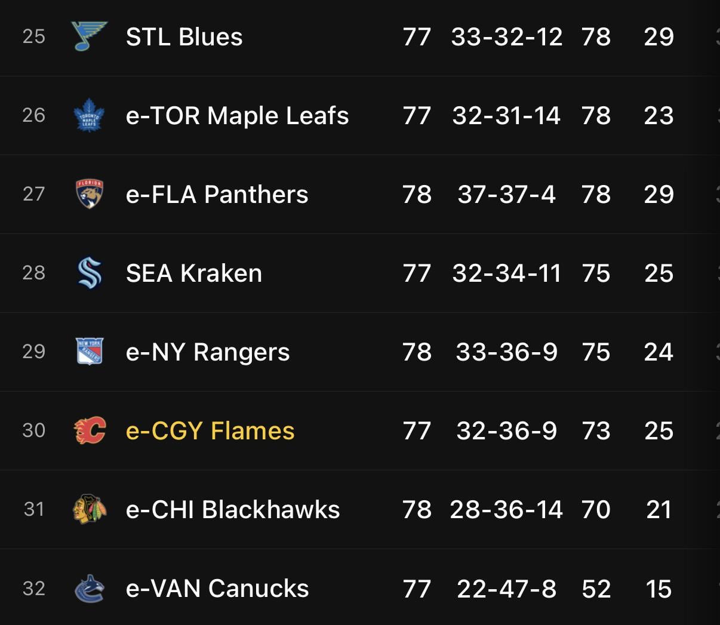Open e-TOR Maple Leafs team link
The image size is (720, 625).
pyautogui.click(x=237, y=116)
